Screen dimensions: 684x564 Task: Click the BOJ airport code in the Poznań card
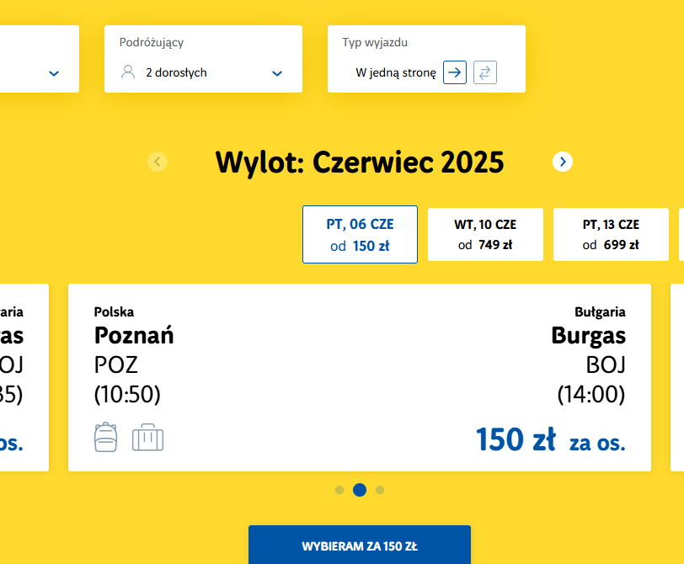tap(606, 364)
